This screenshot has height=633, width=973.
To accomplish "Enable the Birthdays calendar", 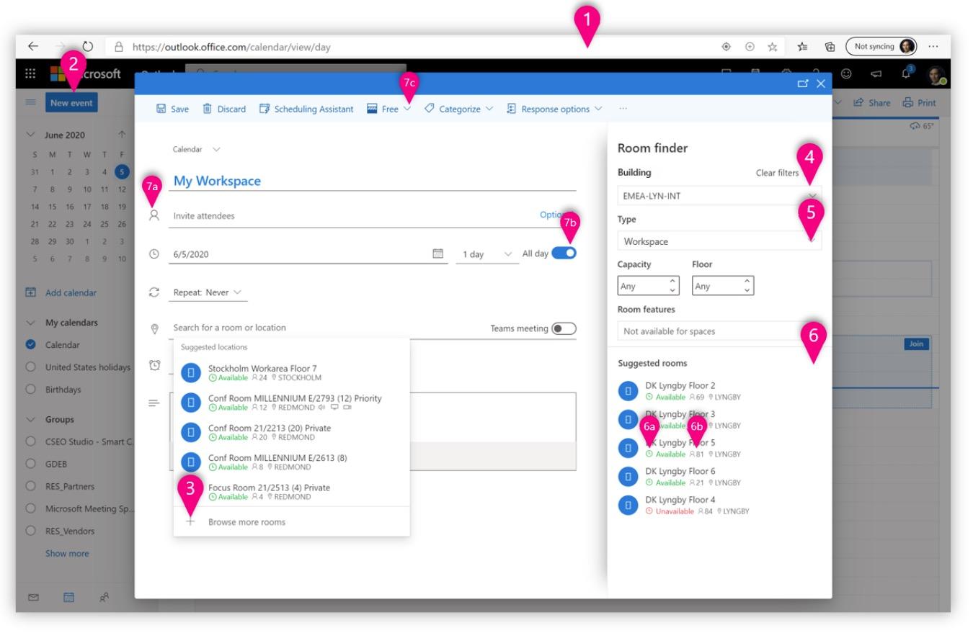I will click(30, 390).
